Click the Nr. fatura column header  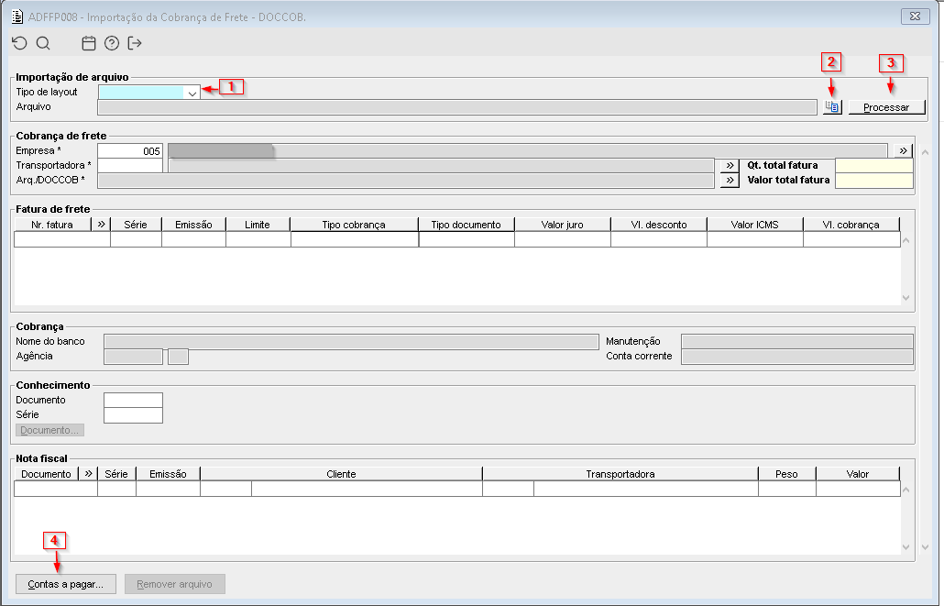click(x=52, y=225)
